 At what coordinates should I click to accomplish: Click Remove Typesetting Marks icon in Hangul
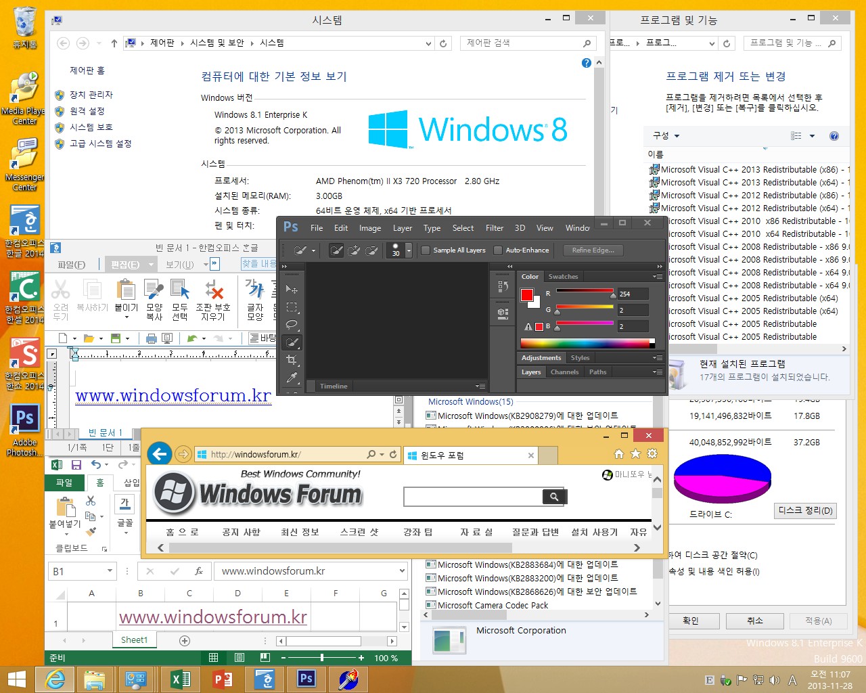214,290
